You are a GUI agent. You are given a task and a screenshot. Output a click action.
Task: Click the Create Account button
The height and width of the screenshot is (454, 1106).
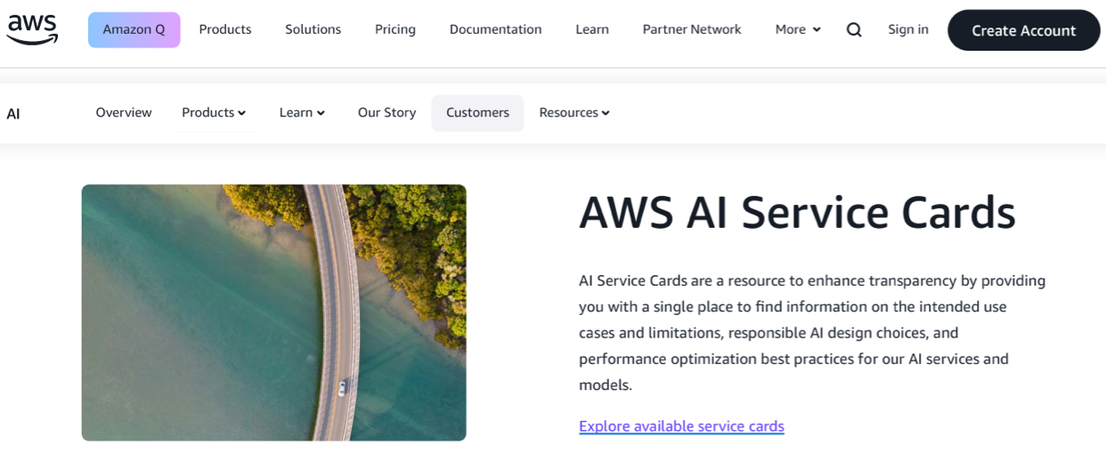point(1023,30)
